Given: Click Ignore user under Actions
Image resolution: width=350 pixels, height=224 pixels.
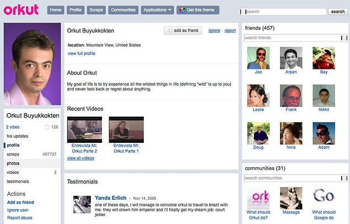Looking at the screenshot, I should coord(18,210).
